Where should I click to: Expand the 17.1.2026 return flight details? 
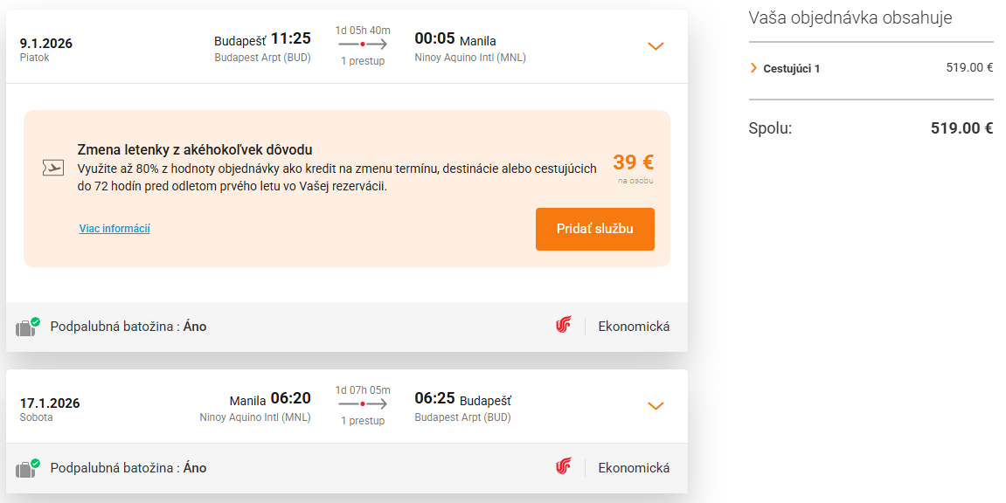pos(656,406)
